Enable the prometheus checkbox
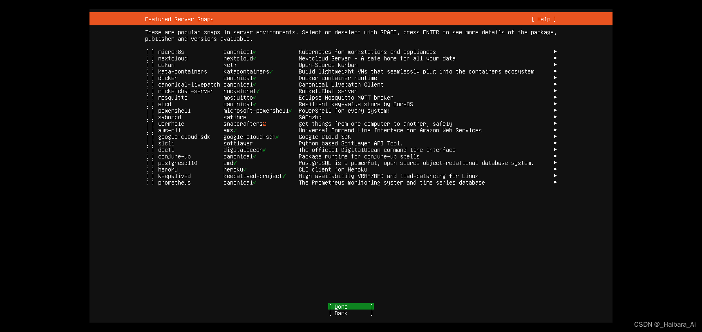This screenshot has width=702, height=332. [150, 183]
